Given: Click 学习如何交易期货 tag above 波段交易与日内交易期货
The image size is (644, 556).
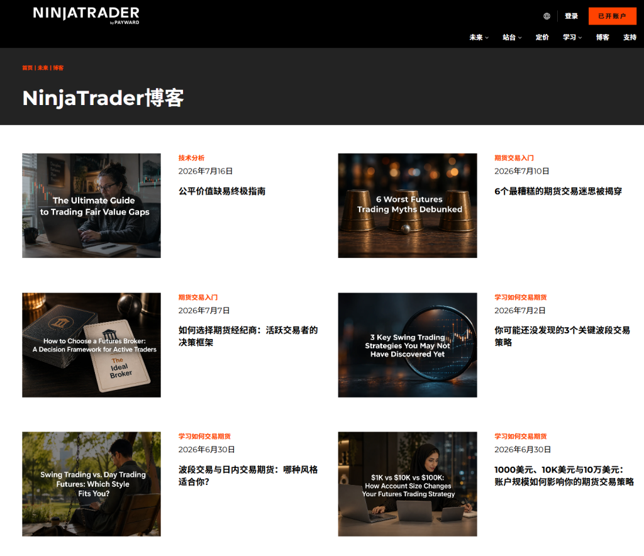Looking at the screenshot, I should click(204, 436).
